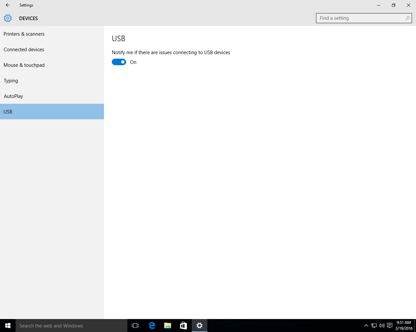The height and width of the screenshot is (332, 416).
Task: Click the 'Notify me if there are issues' label
Action: tap(171, 53)
